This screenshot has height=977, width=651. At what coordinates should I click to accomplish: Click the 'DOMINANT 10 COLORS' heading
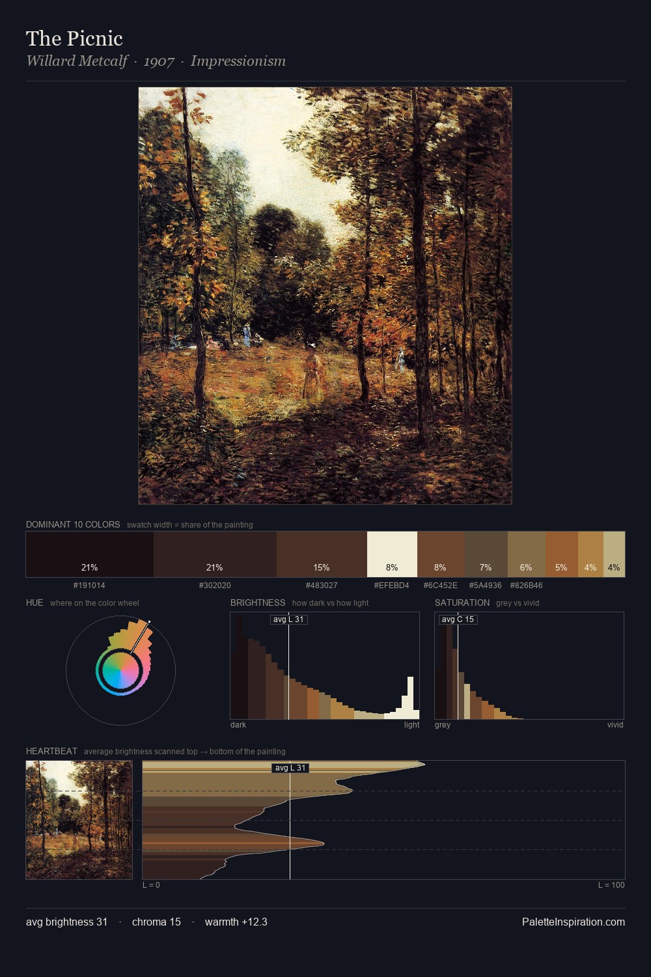pyautogui.click(x=73, y=524)
